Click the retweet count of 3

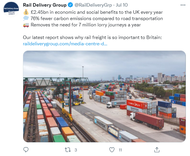76,150
